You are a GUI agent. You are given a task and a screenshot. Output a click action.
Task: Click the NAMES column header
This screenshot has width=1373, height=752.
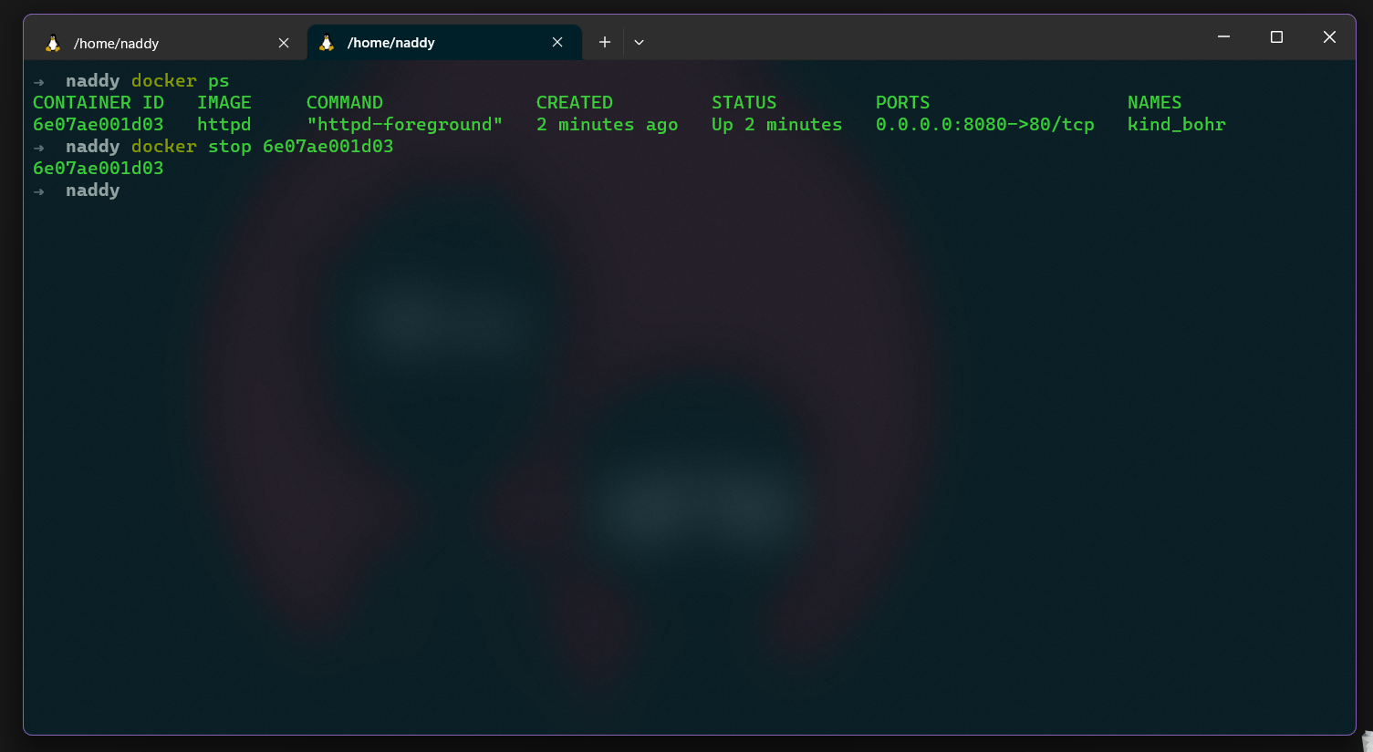point(1154,103)
